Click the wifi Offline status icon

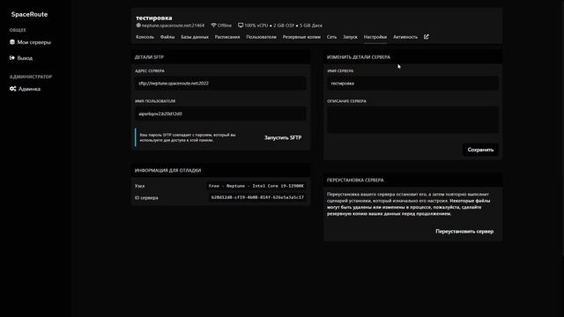point(213,26)
